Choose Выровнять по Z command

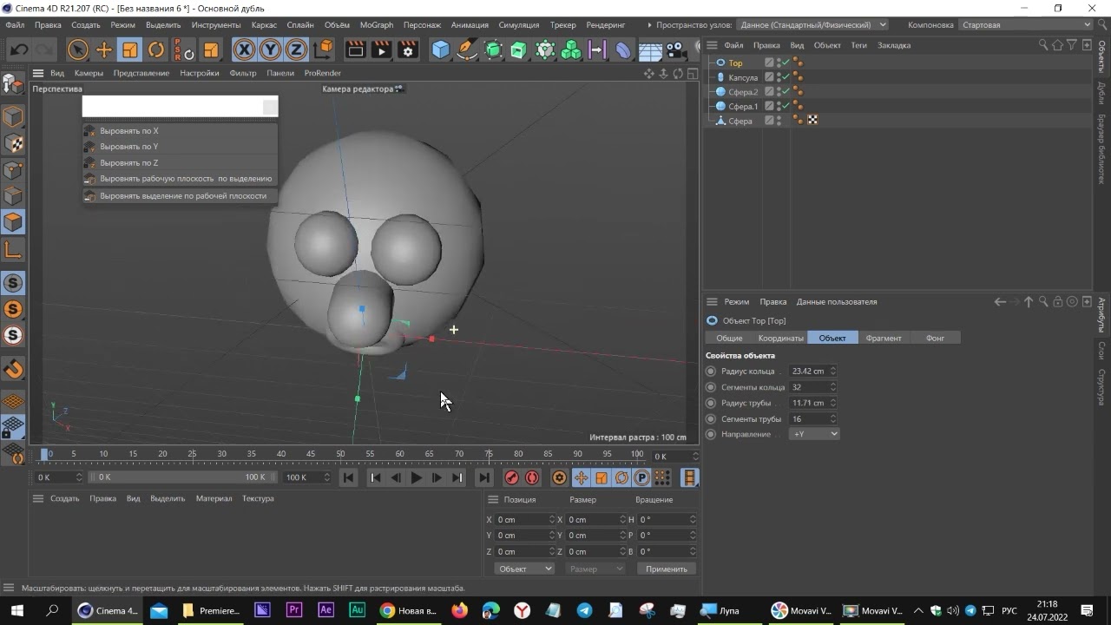pos(181,163)
